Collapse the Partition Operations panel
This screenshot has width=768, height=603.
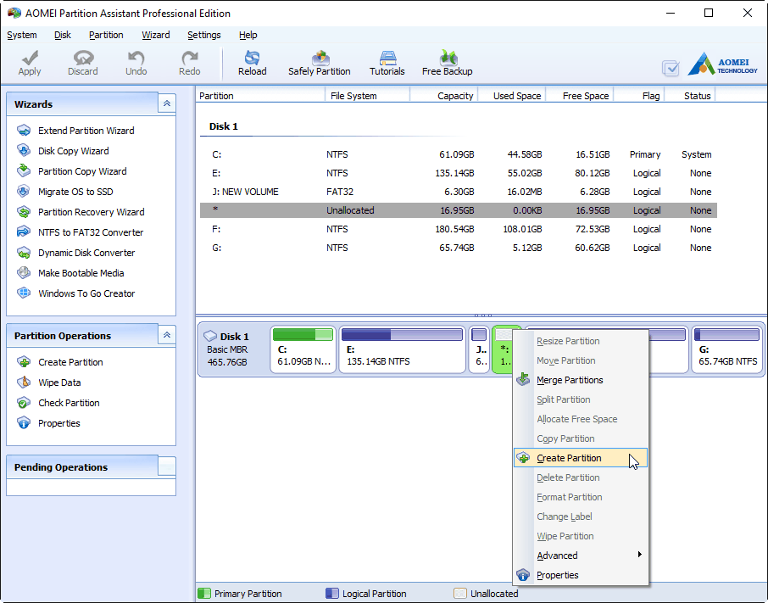click(167, 335)
